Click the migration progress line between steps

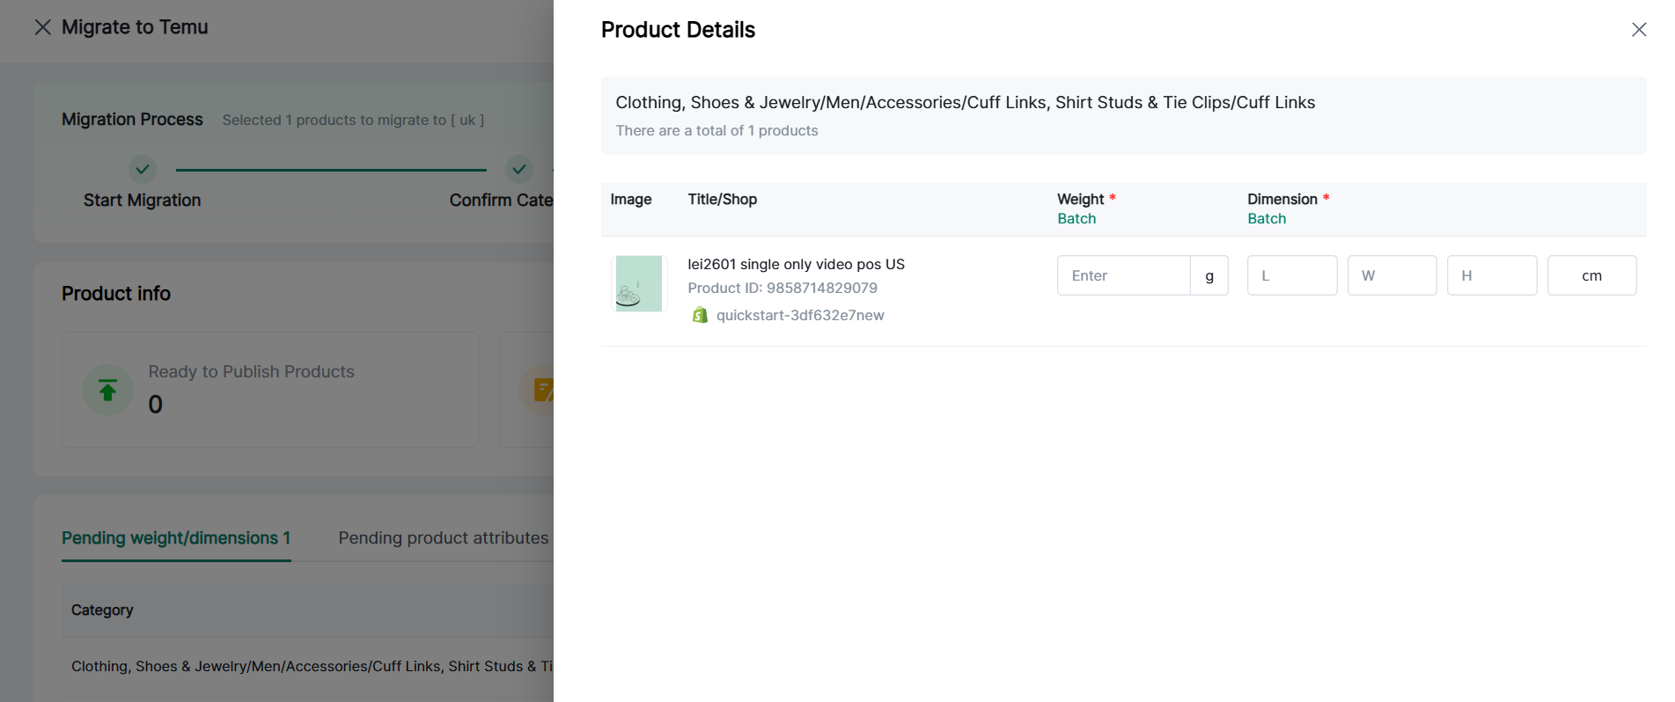tap(330, 170)
